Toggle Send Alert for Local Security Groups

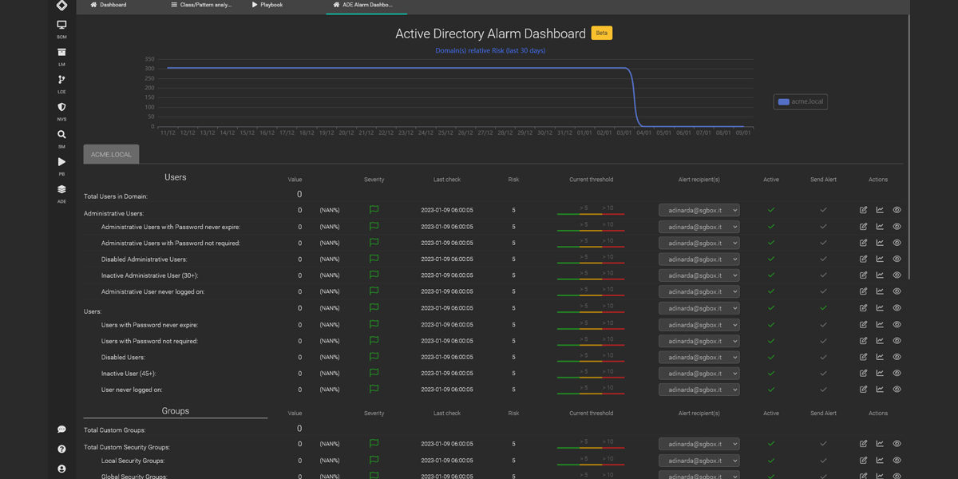click(x=823, y=461)
